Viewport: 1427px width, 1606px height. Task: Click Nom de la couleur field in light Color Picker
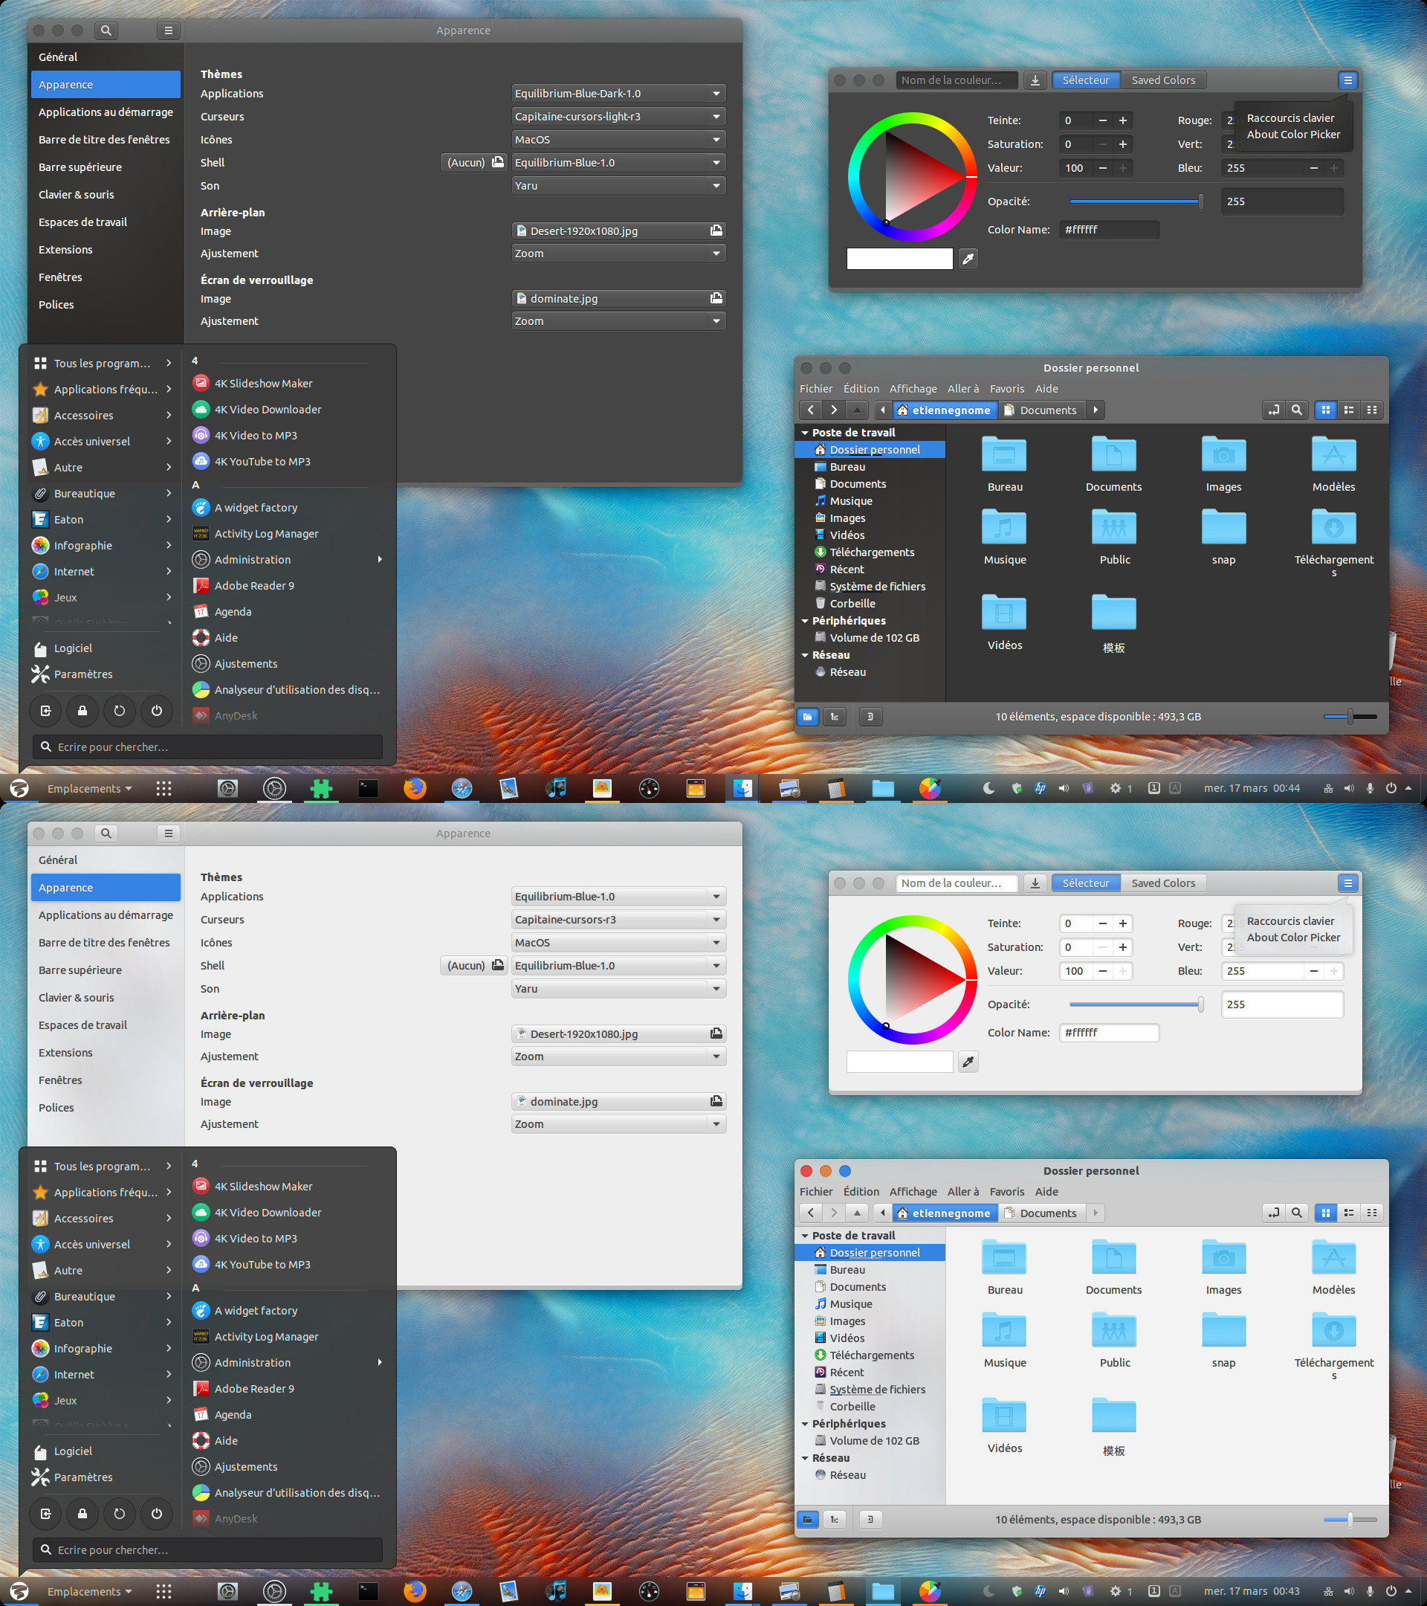[957, 883]
